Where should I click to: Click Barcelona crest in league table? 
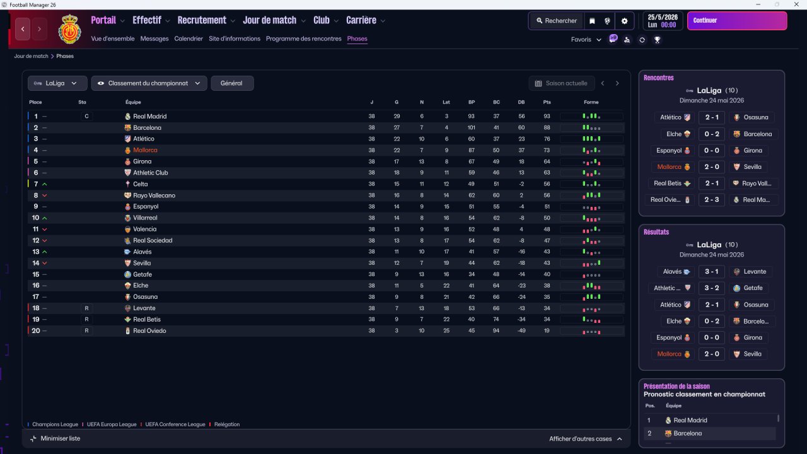(x=128, y=127)
